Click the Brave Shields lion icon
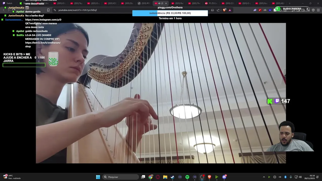Viewport: 322px width, 181px height. point(224,10)
